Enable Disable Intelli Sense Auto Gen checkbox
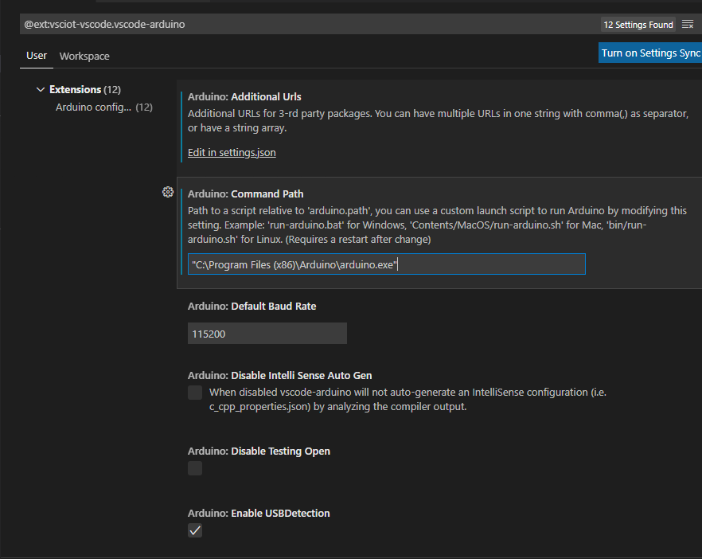 [x=195, y=393]
